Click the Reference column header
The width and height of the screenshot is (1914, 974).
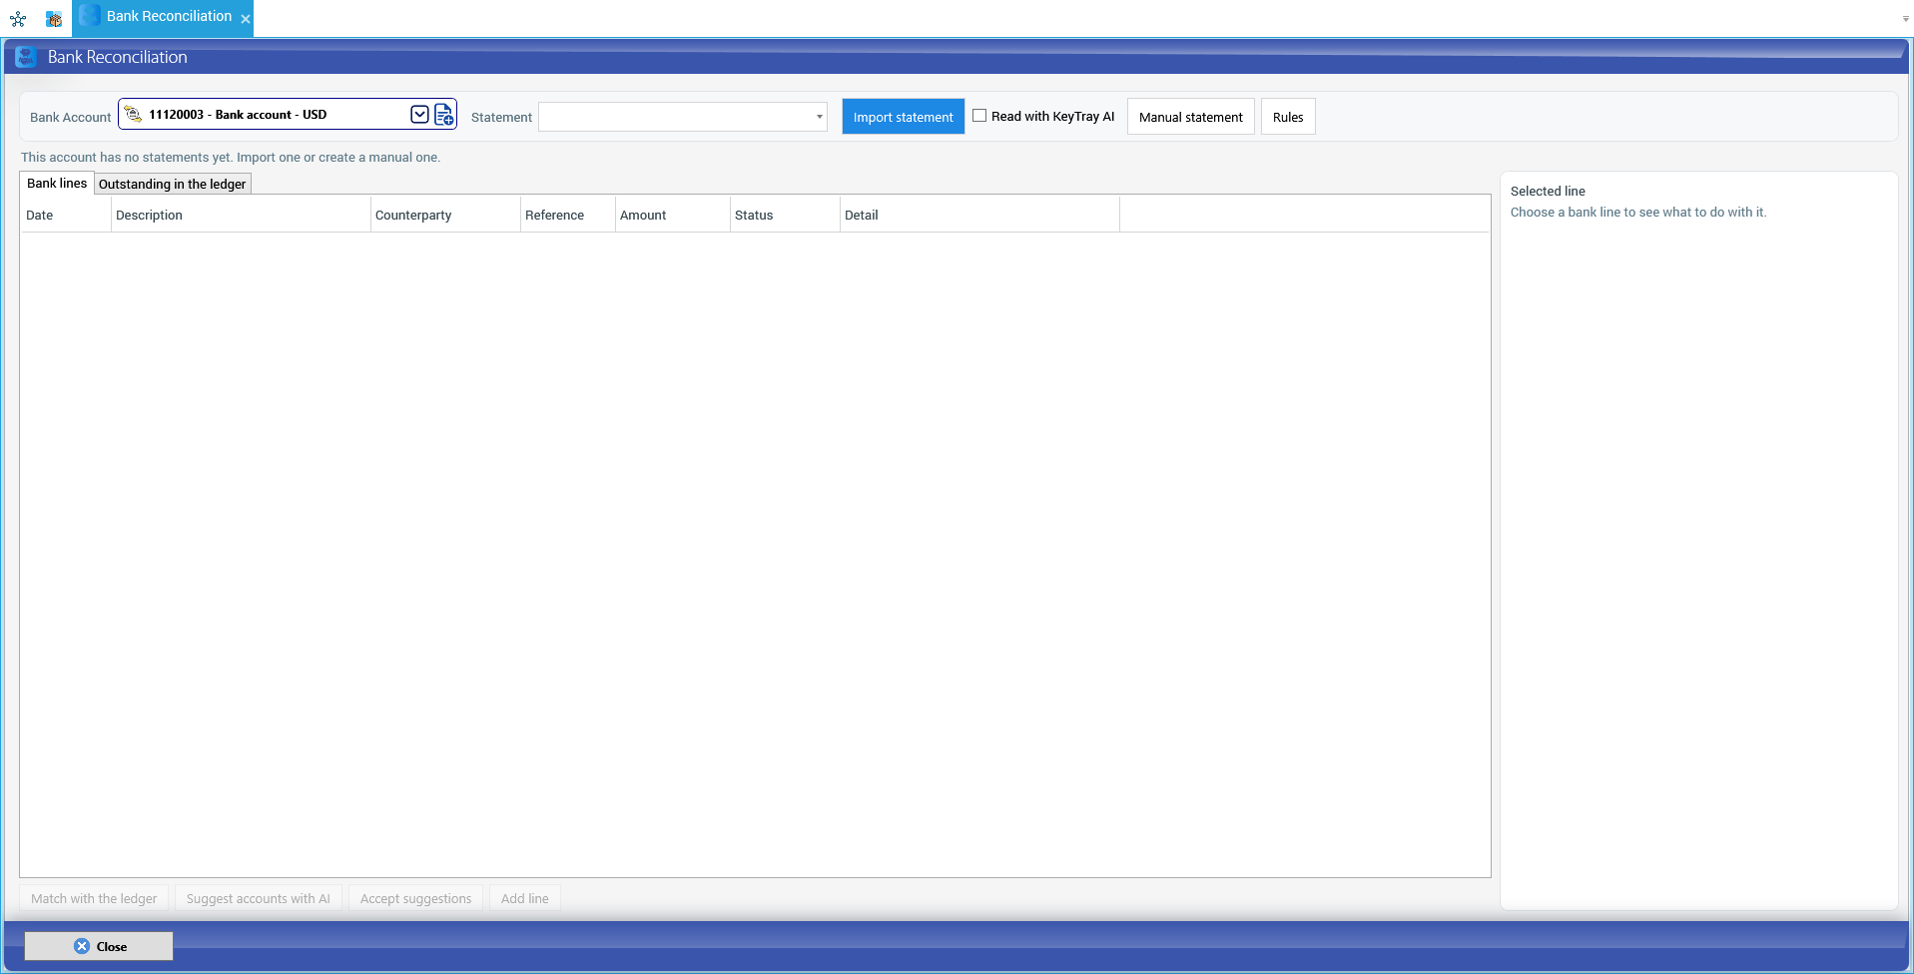tap(568, 215)
